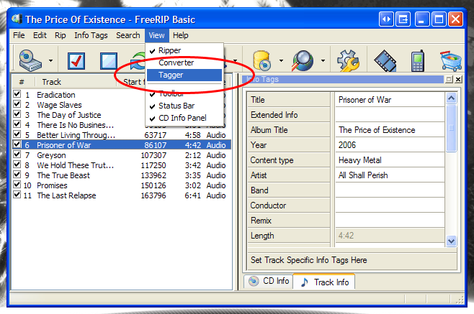The height and width of the screenshot is (314, 474).
Task: Uncheck Prisoner of War checkbox
Action: [x=17, y=144]
